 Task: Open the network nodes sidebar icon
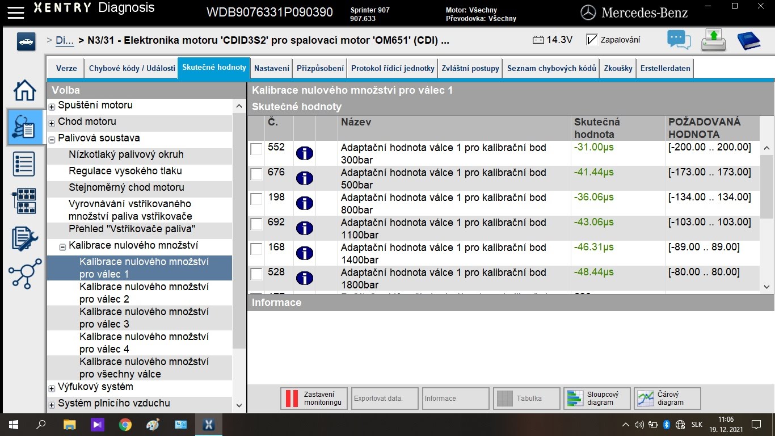tap(25, 274)
